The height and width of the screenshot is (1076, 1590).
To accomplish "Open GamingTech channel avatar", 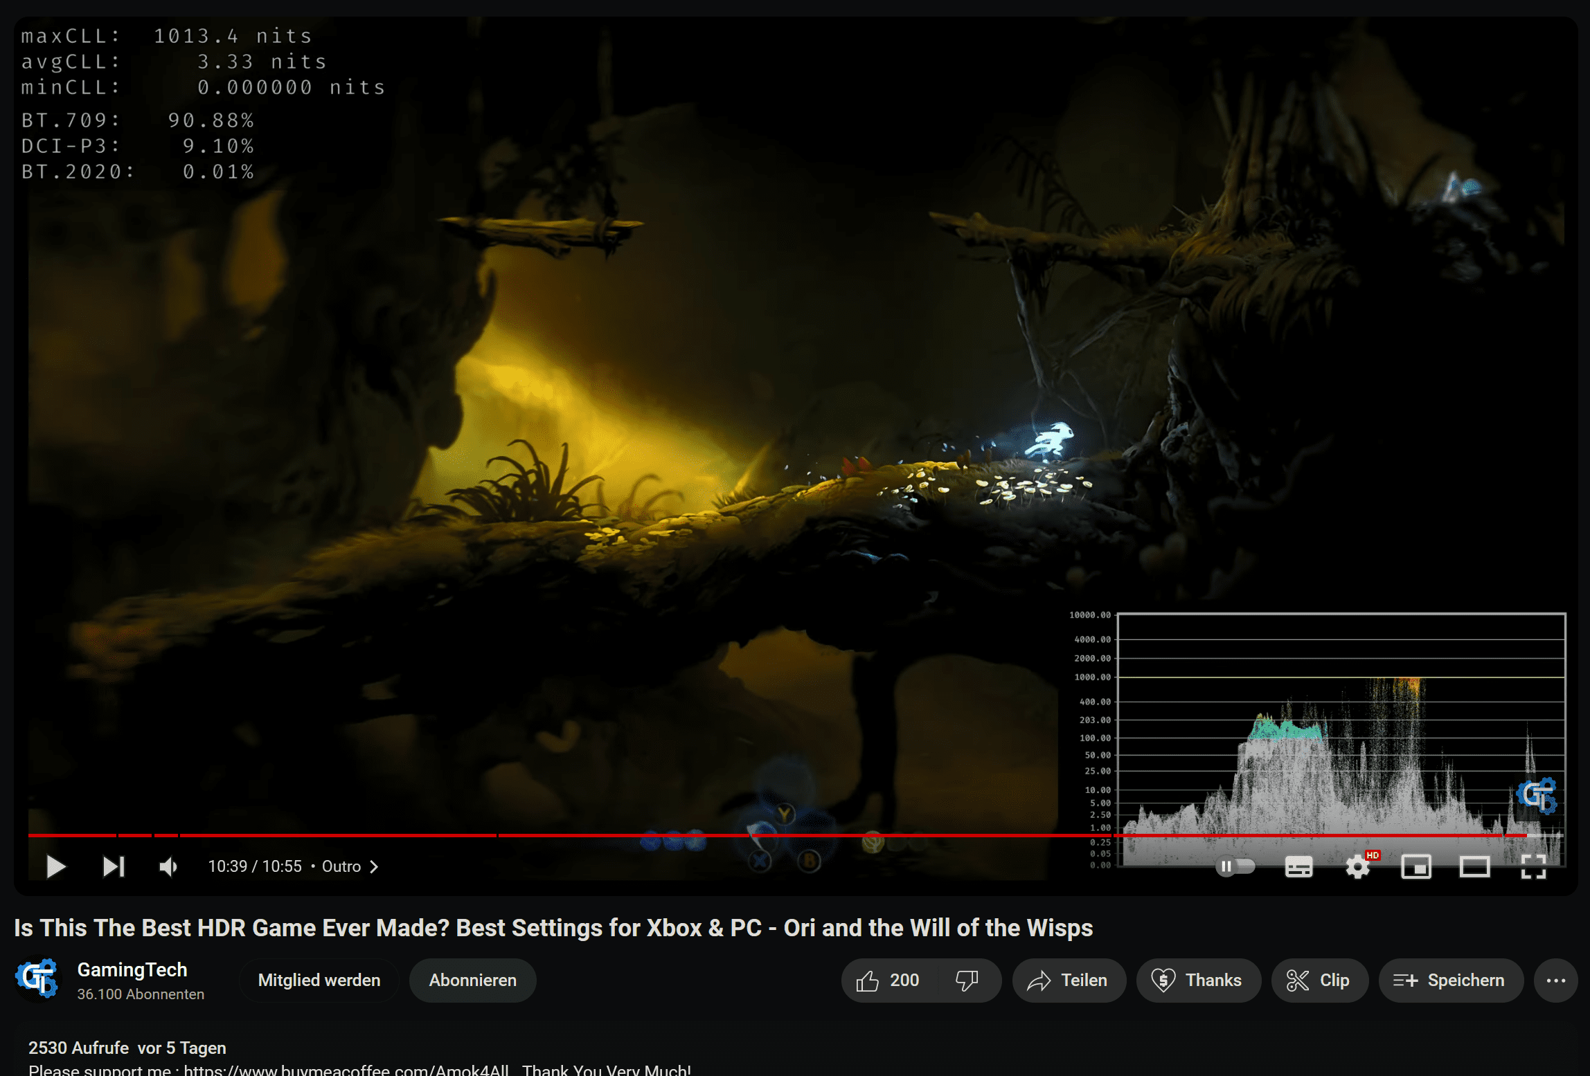I will pyautogui.click(x=37, y=978).
